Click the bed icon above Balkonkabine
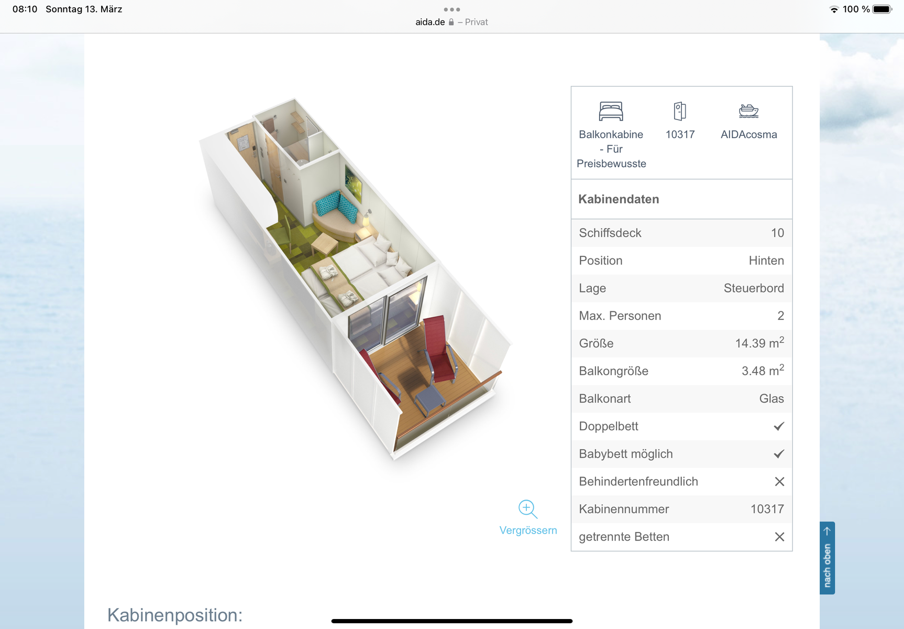This screenshot has height=629, width=904. [x=611, y=111]
